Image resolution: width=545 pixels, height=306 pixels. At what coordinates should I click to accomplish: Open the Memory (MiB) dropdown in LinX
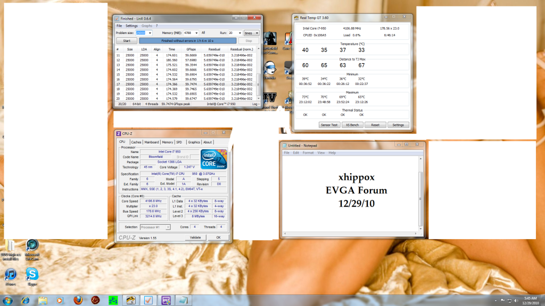point(197,33)
